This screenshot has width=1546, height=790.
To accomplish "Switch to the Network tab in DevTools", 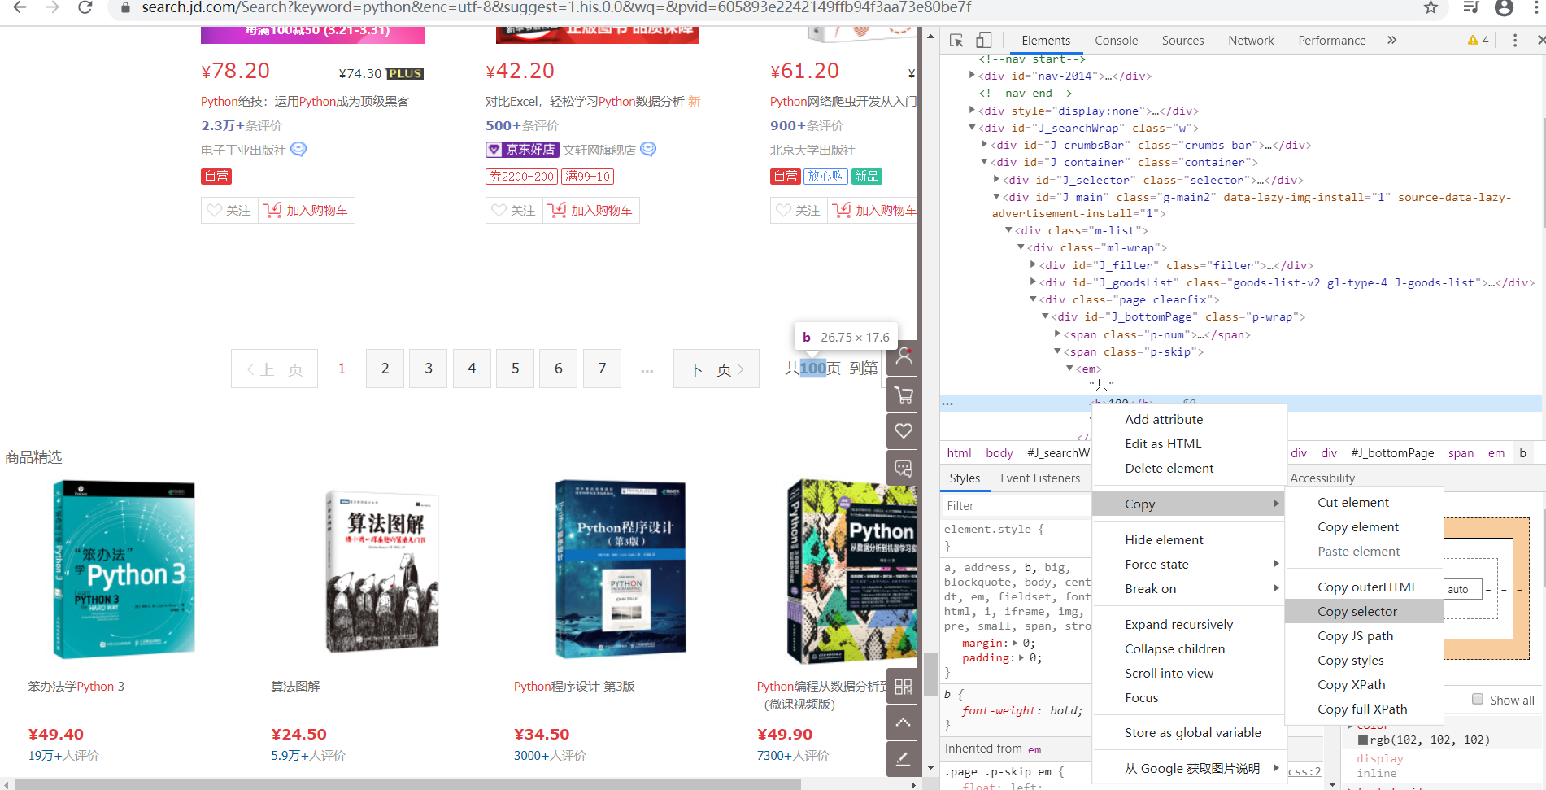I will (1251, 40).
